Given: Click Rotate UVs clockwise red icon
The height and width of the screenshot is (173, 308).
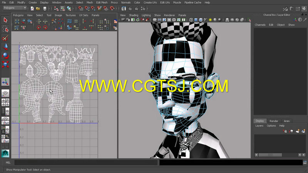Looking at the screenshot, I should (x=45, y=28).
